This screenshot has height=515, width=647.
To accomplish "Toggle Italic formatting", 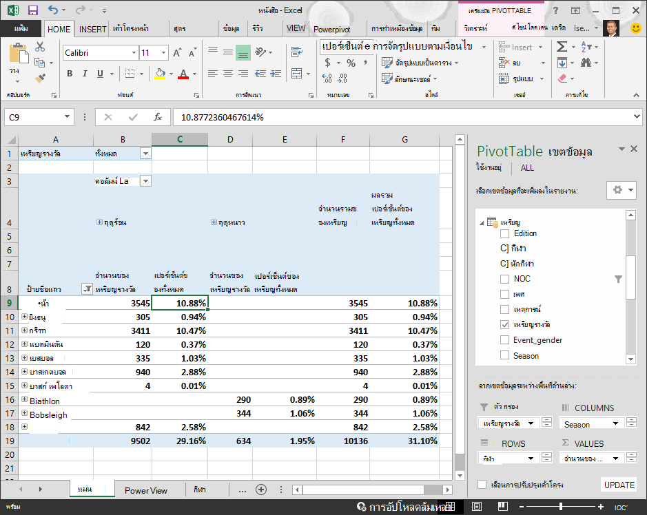I will [85, 74].
